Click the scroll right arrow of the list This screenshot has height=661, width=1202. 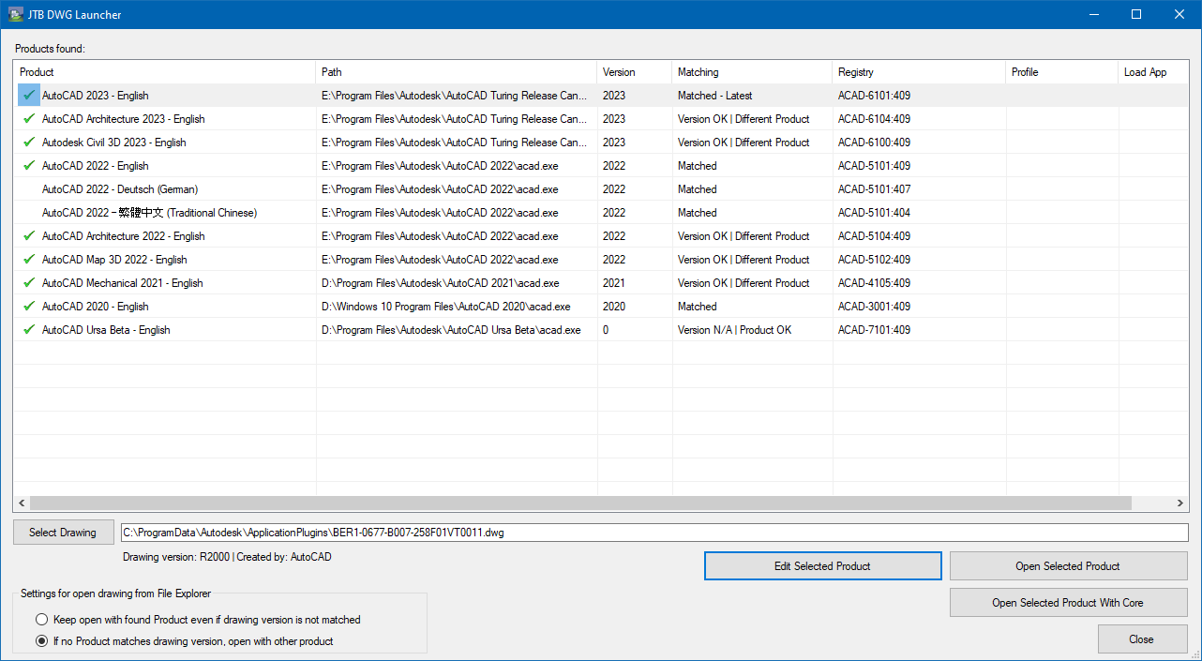point(1180,503)
